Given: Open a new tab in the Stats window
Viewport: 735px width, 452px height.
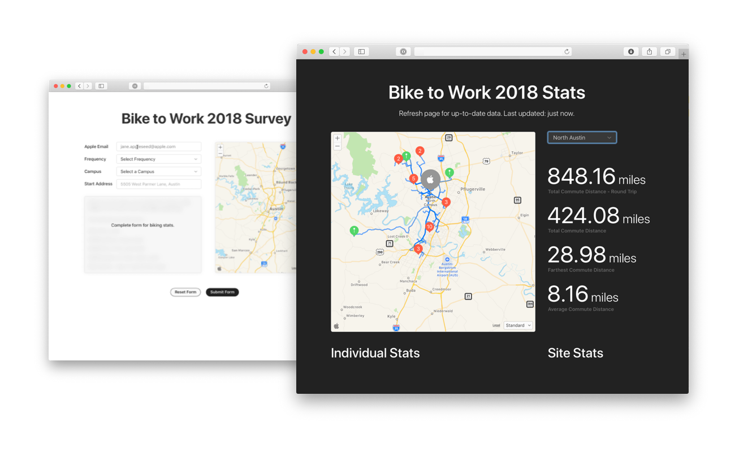Looking at the screenshot, I should 684,54.
